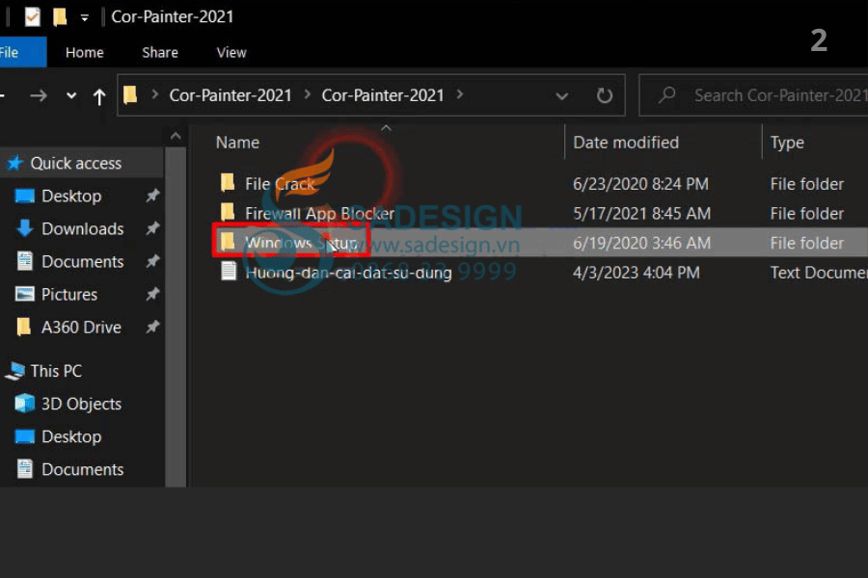Click the Up directory arrow icon
This screenshot has height=578, width=868.
point(99,95)
